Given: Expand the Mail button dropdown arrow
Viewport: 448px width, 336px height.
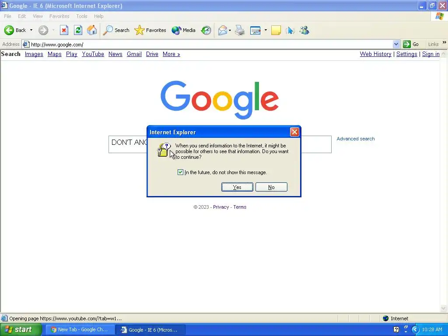Looking at the screenshot, I should [230, 30].
